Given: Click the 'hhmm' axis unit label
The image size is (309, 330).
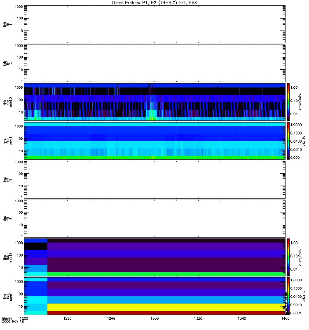Looking at the screenshot, I should point(7,318).
